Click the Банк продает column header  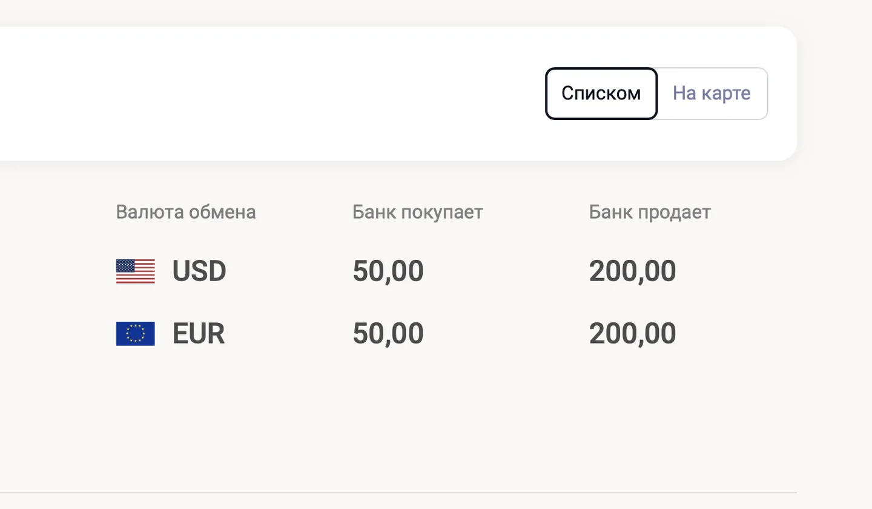click(650, 212)
